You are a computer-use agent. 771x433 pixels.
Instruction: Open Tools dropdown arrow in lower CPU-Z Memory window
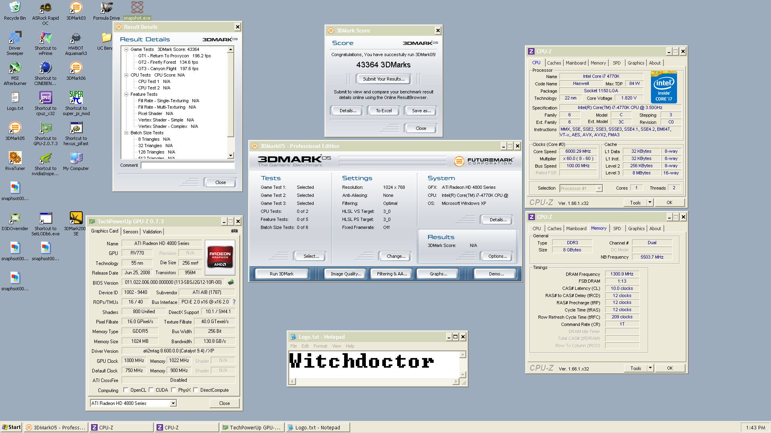coord(650,368)
